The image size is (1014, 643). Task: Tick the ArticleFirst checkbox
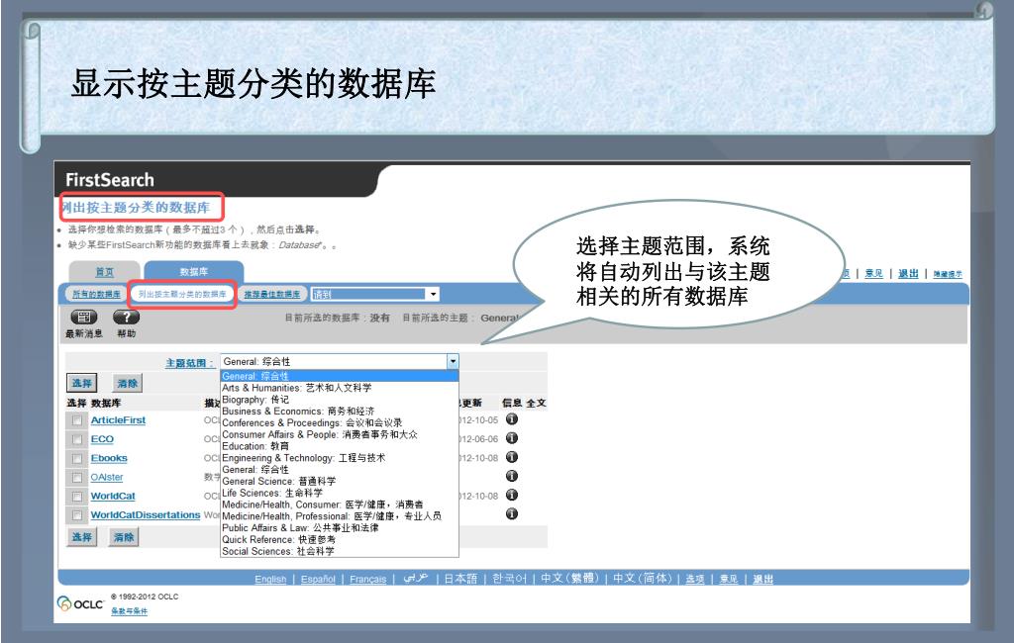click(x=77, y=420)
